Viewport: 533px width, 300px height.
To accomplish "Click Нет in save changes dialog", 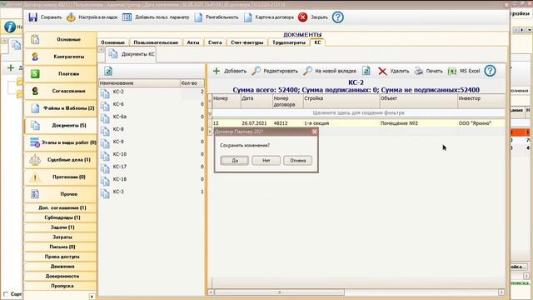I will click(266, 160).
